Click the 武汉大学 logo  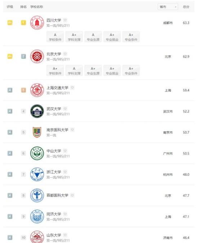[x=37, y=111]
